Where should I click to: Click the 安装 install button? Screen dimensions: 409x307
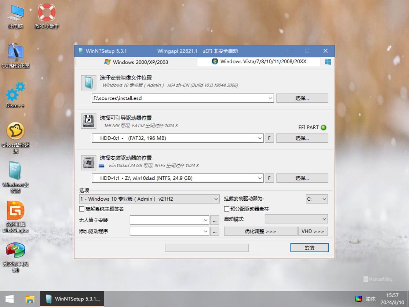coord(309,248)
